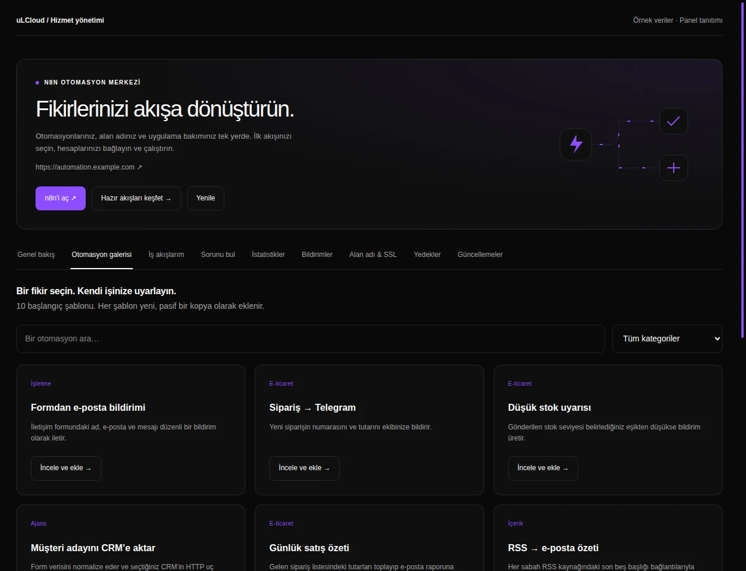Open the İş akışlarım tab
746x571 pixels.
[166, 255]
